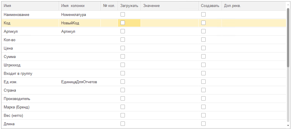Click the scroll down arrow of scrollbar

tap(288, 126)
